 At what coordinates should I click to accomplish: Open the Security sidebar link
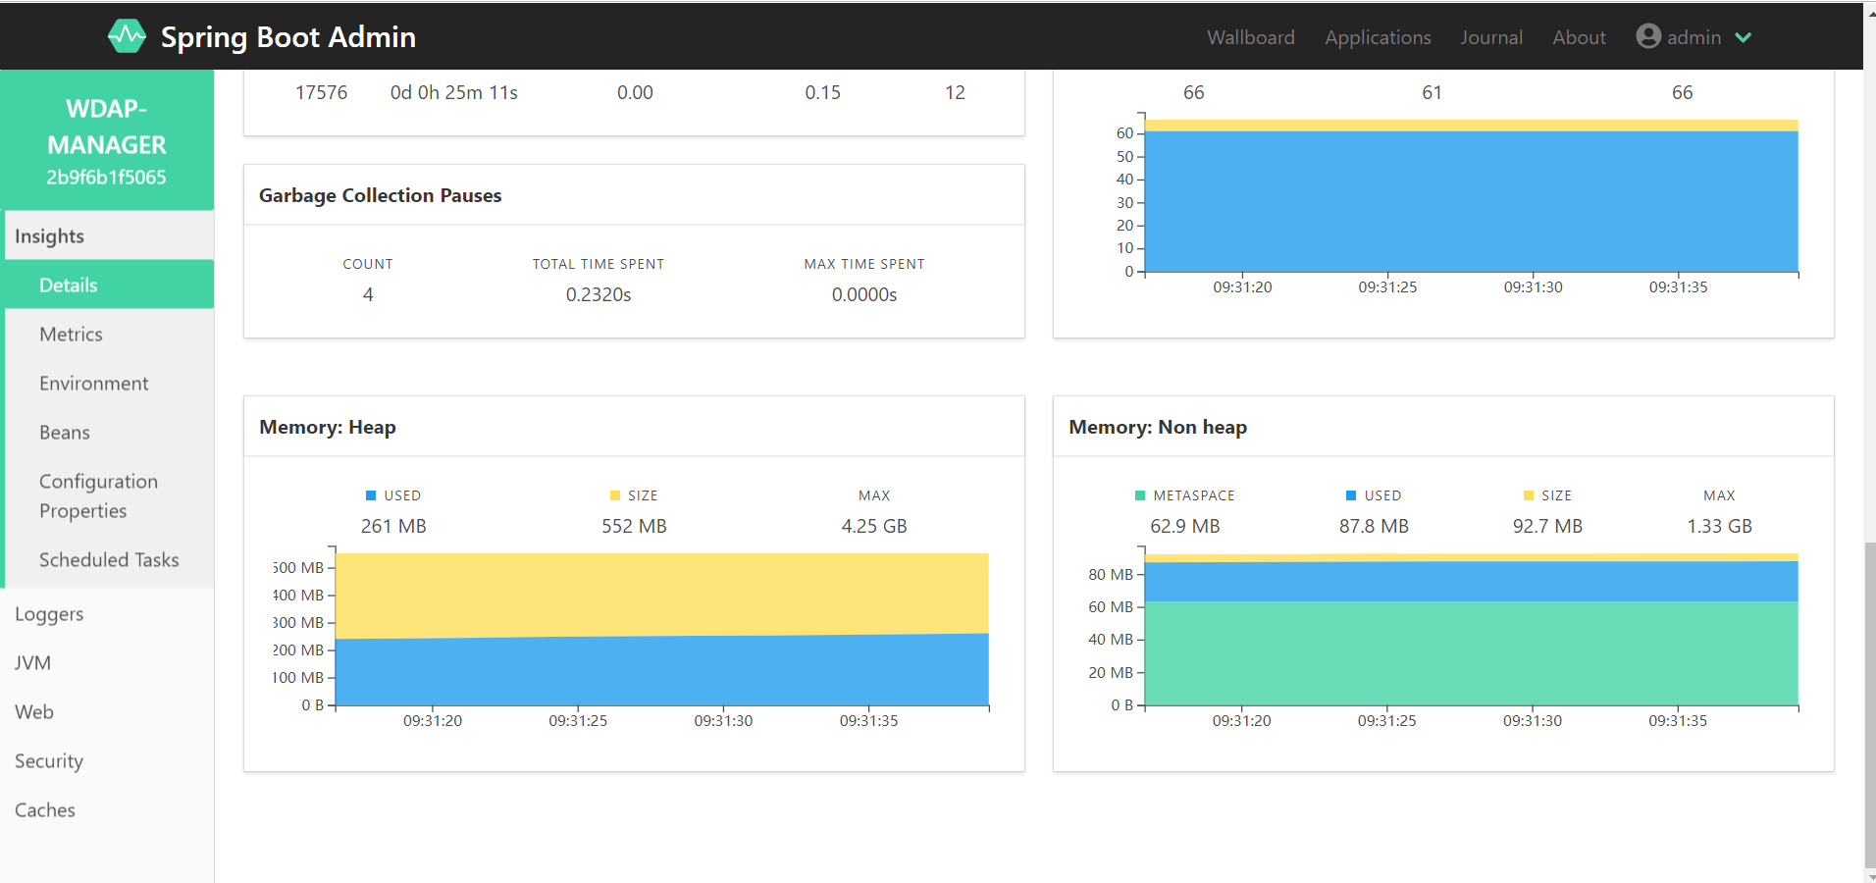click(107, 760)
